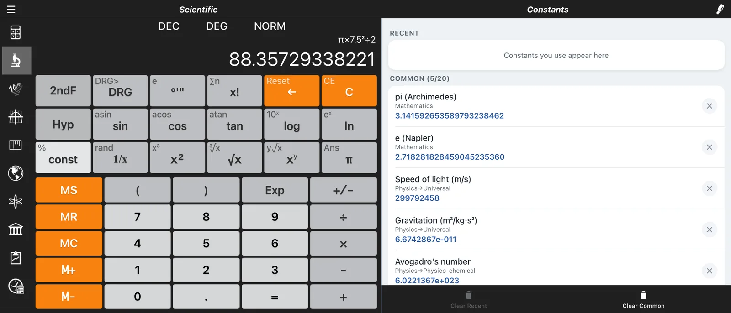This screenshot has height=313, width=731.
Task: Click the log key
Action: pos(291,124)
